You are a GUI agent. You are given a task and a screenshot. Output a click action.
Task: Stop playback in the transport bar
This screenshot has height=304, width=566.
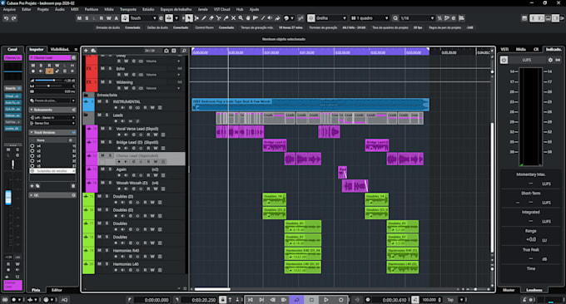coord(311,300)
